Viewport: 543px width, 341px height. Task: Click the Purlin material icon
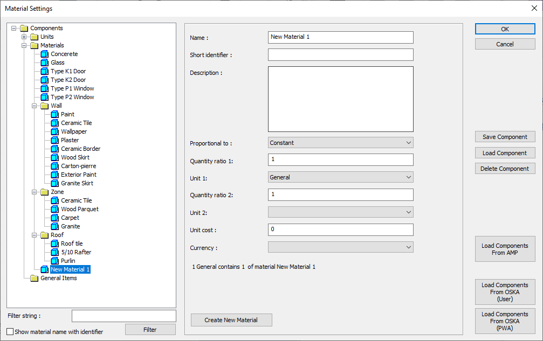54,261
